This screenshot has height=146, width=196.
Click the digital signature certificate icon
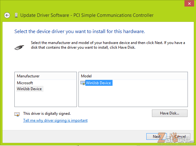click(x=17, y=114)
